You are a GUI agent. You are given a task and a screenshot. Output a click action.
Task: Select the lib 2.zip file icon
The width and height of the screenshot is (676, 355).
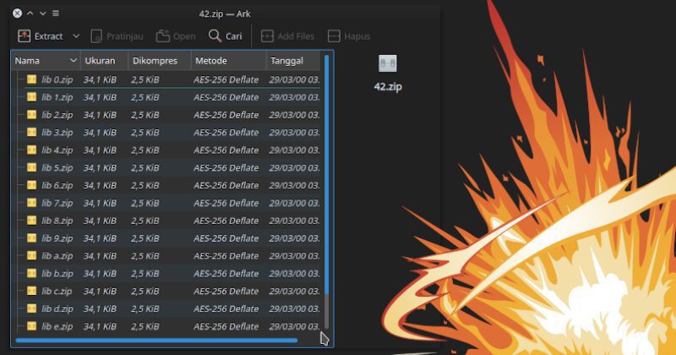click(31, 115)
